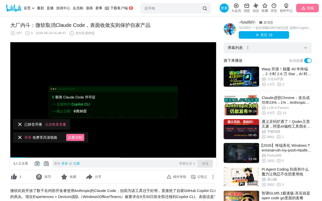
Task: Click the pink 投稿 upload button
Action: click(x=307, y=8)
